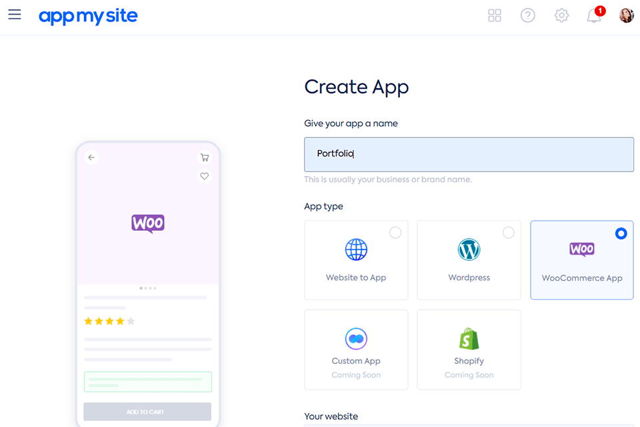640x427 pixels.
Task: Open the user profile avatar
Action: (627, 15)
